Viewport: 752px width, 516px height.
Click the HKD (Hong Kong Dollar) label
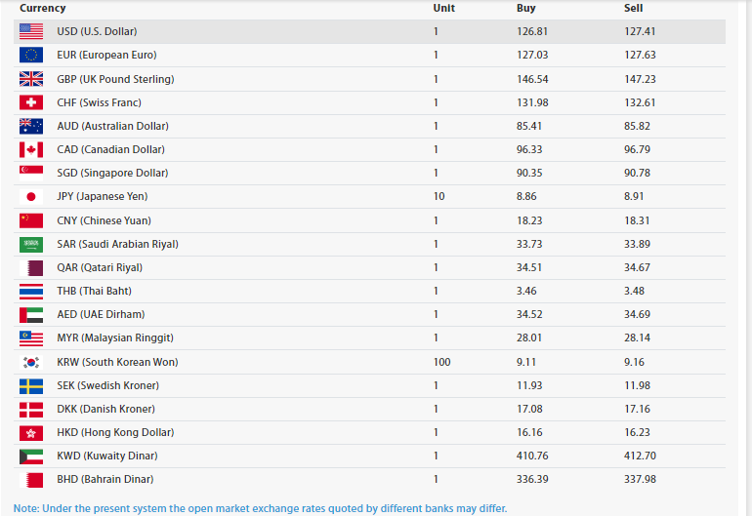115,432
